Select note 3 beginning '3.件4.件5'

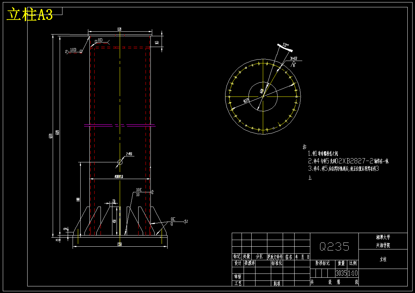click(343, 169)
